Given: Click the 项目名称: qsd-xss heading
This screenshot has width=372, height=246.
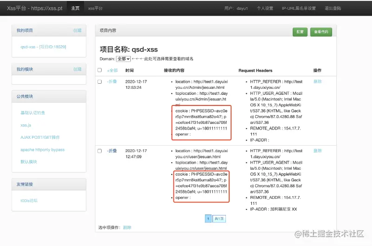Looking at the screenshot, I should 128,49.
